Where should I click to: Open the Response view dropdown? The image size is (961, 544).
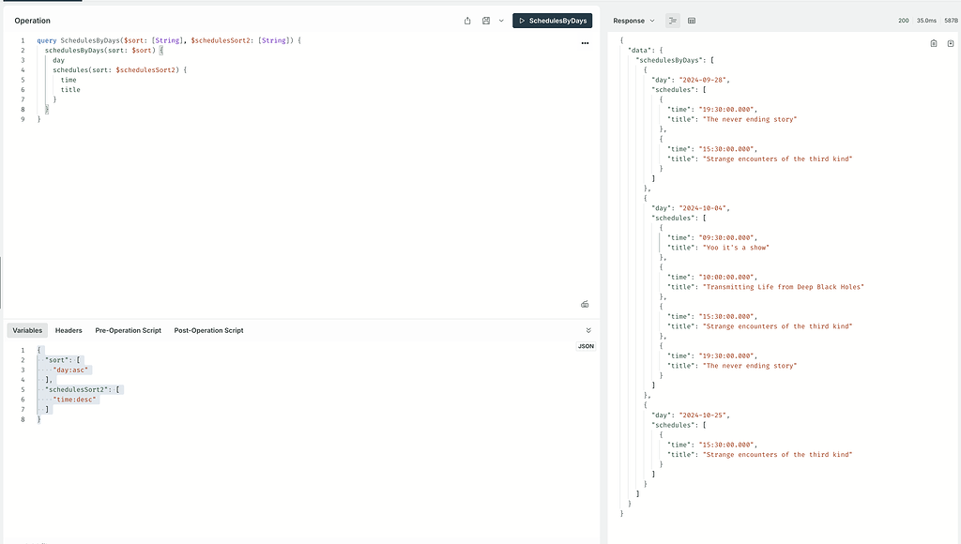[x=630, y=20]
